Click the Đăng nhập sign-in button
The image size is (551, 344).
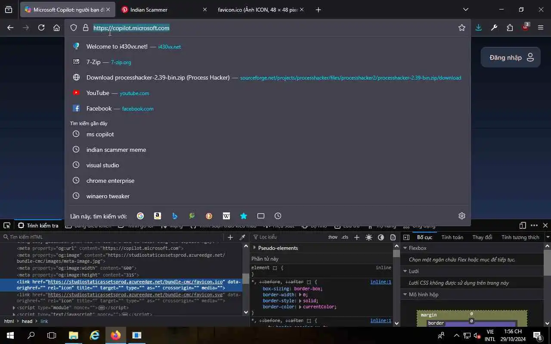point(511,57)
